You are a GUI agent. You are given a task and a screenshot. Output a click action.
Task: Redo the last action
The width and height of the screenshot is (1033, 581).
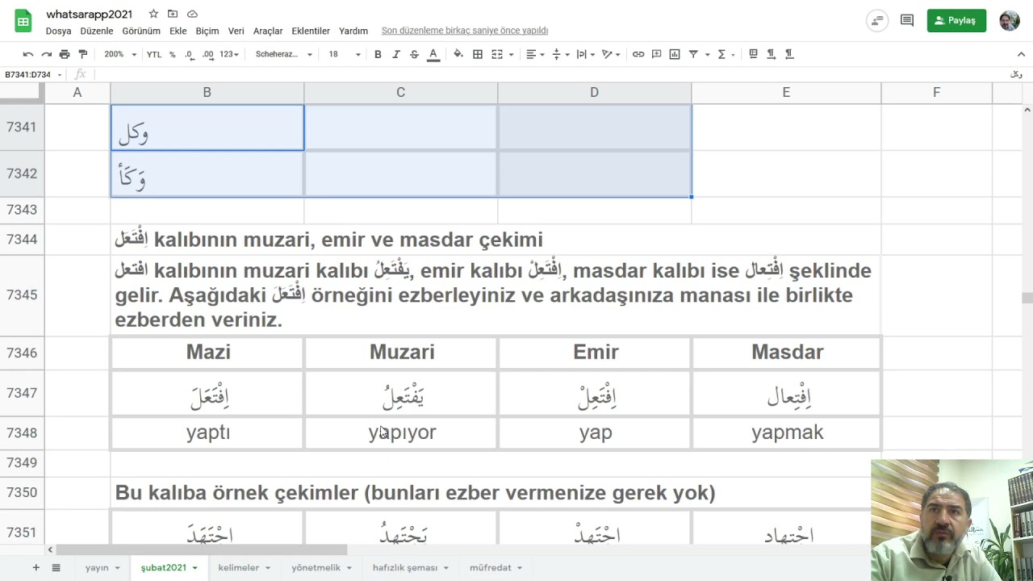(47, 54)
